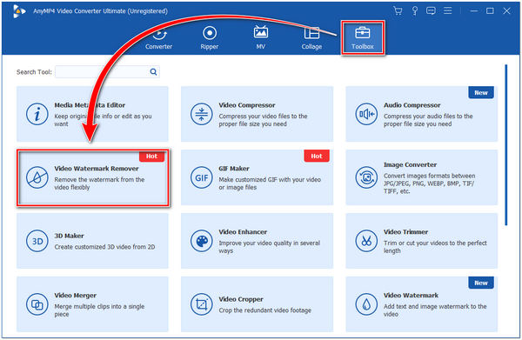Image resolution: width=522 pixels, height=340 pixels.
Task: Open the Video Trimmer title
Action: tap(405, 232)
